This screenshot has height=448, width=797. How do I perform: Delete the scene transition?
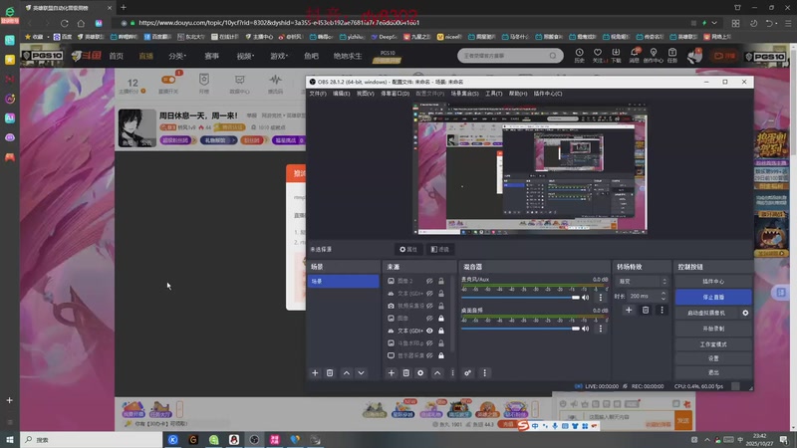click(x=645, y=310)
